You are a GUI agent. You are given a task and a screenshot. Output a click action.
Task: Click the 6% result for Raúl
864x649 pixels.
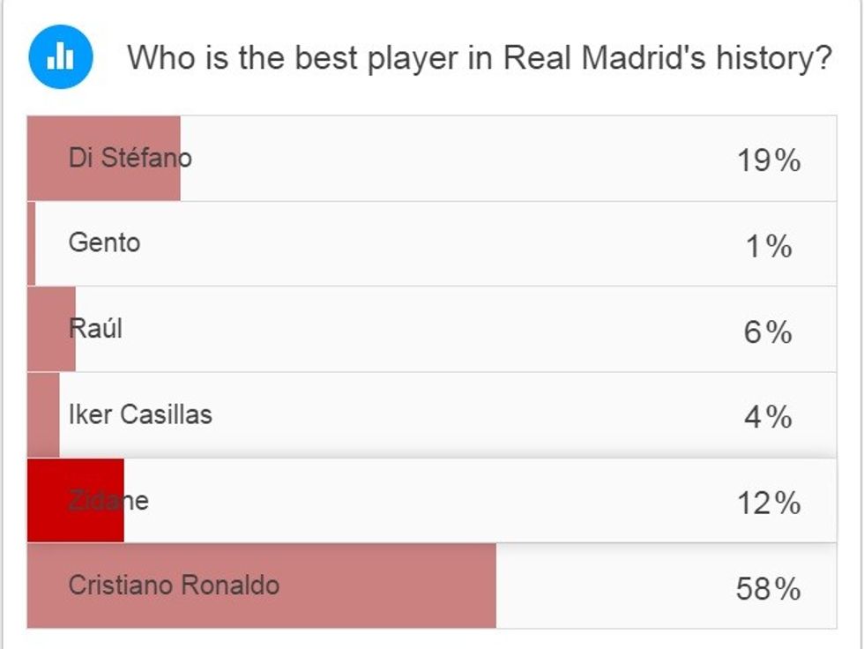(x=768, y=332)
